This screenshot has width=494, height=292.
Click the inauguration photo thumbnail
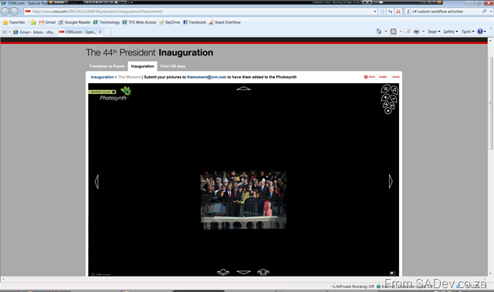pyautogui.click(x=243, y=200)
